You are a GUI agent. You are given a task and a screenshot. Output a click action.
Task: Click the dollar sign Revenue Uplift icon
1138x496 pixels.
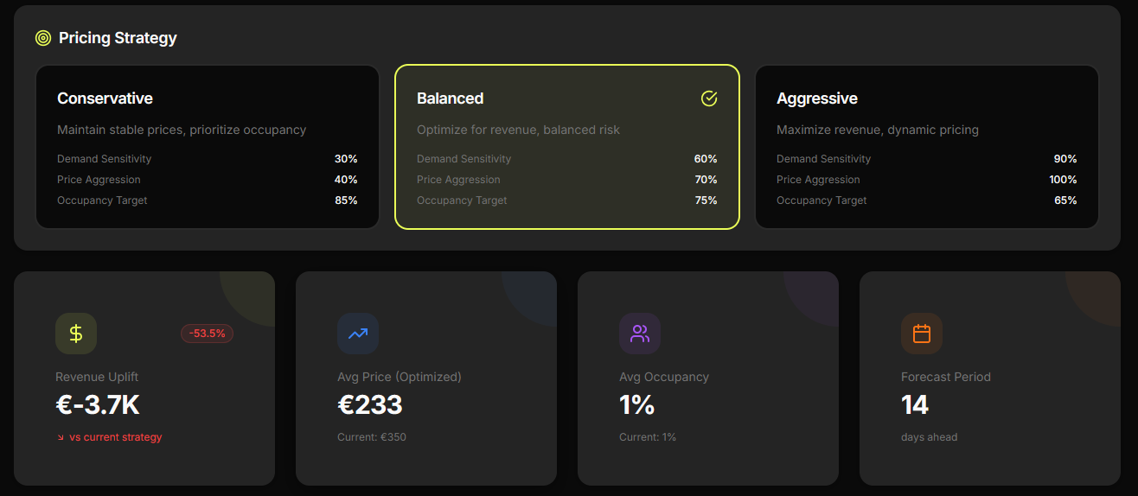(x=76, y=334)
